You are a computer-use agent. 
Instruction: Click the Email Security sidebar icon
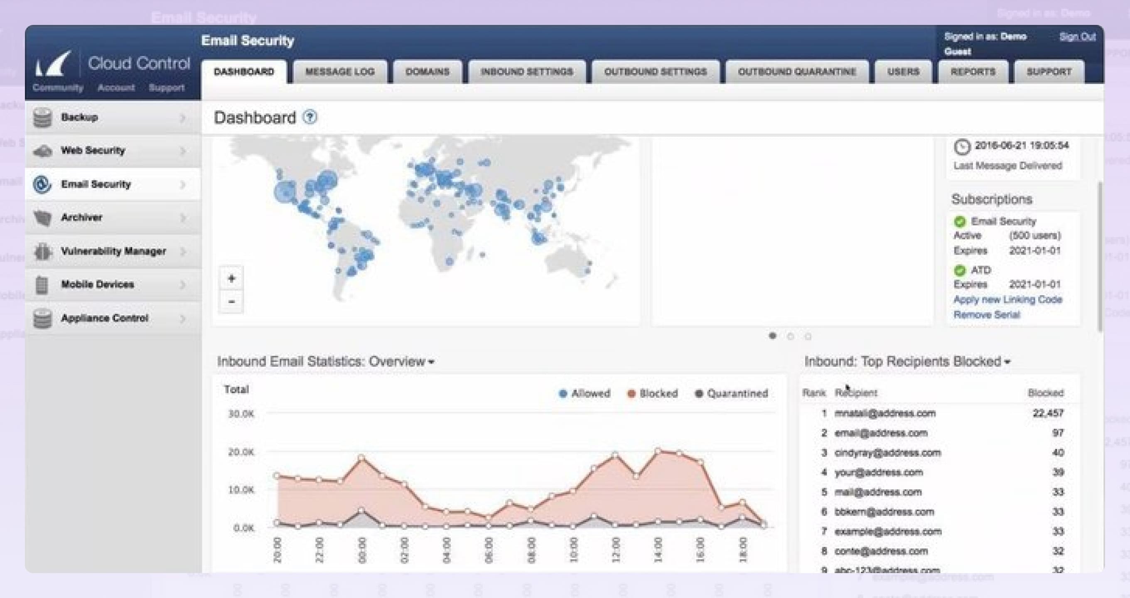(42, 184)
